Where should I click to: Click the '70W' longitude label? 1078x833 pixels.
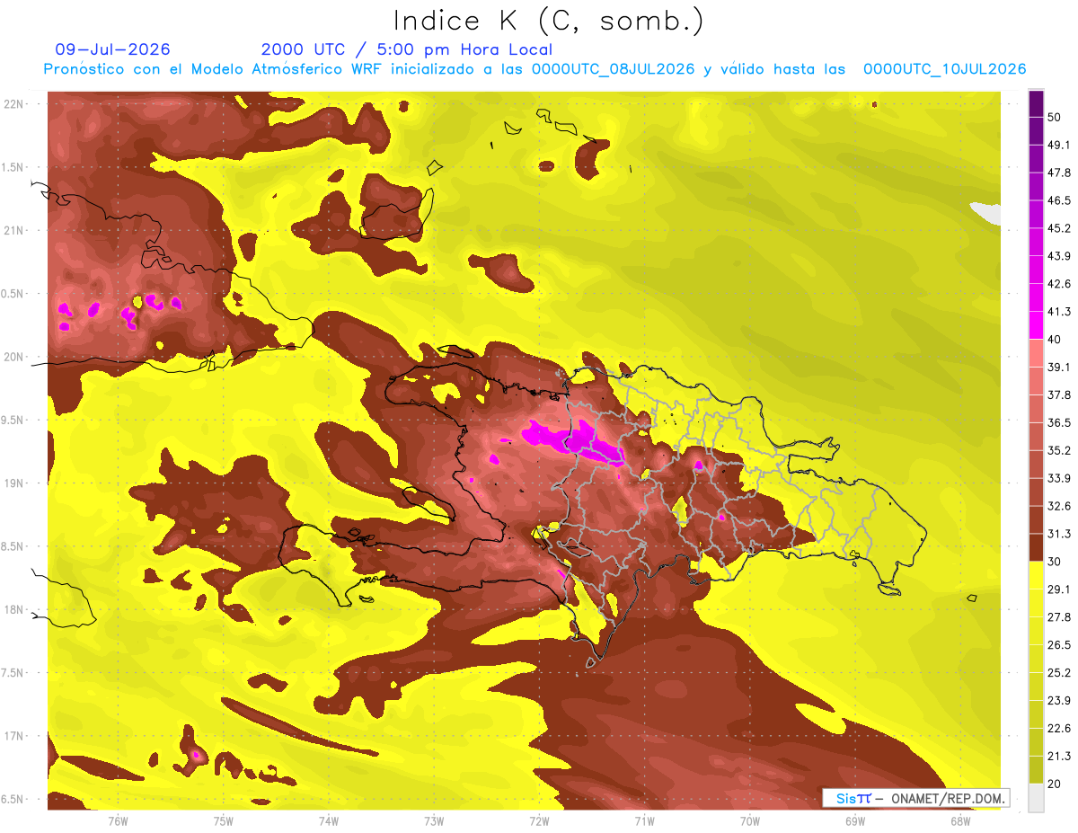pos(750,821)
